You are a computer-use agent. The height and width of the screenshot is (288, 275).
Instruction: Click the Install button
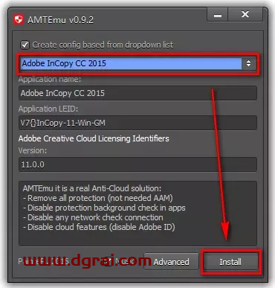[230, 262]
